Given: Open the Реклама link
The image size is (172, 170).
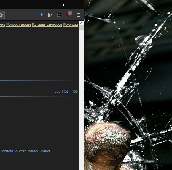Looking at the screenshot, I should 71,25.
